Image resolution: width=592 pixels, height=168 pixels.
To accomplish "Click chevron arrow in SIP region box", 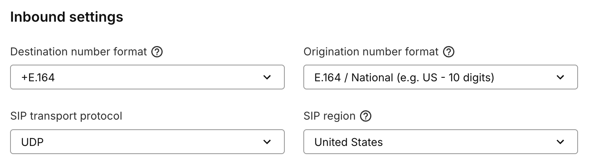I will (560, 142).
